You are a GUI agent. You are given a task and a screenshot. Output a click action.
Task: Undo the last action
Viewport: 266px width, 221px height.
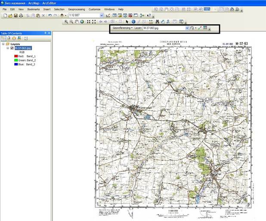point(50,16)
